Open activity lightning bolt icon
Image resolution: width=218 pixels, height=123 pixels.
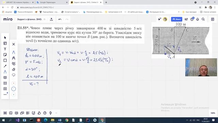click(50, 113)
